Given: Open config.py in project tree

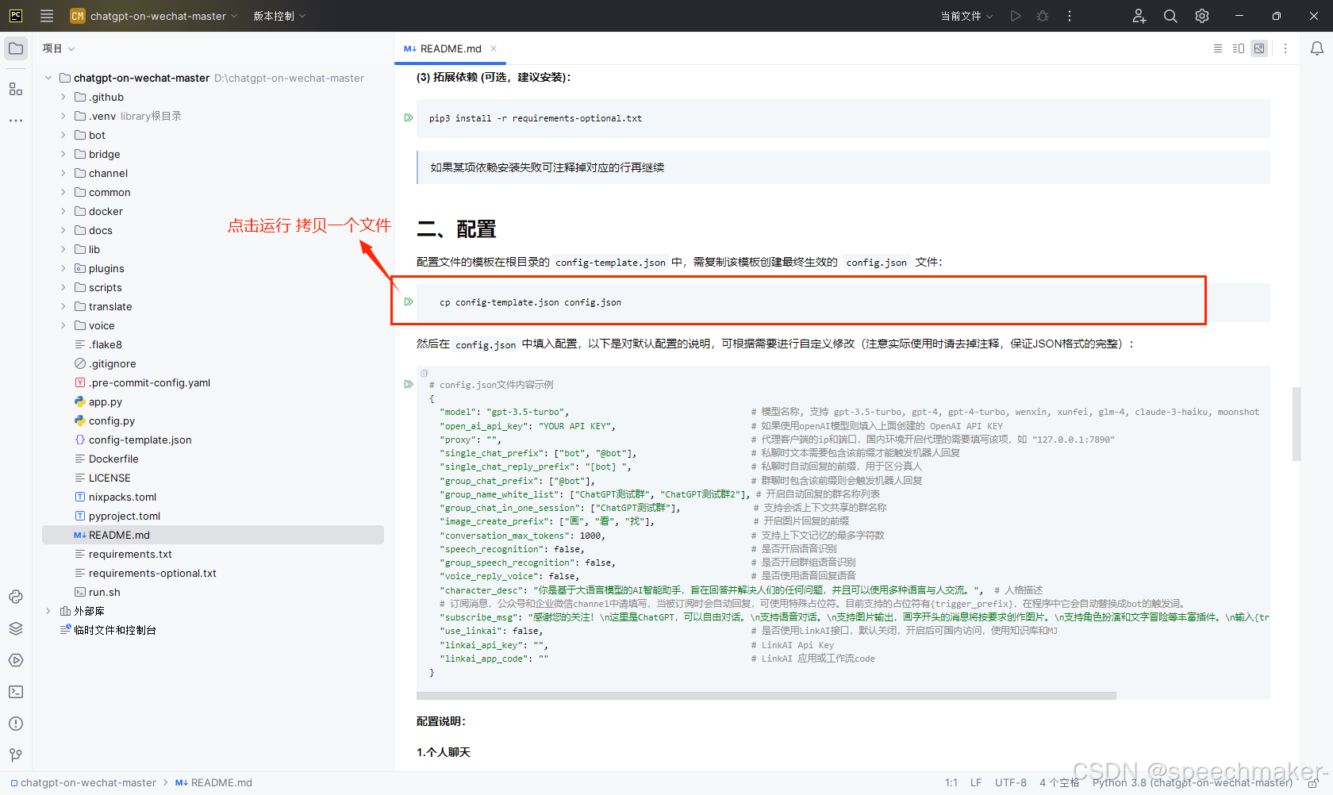Looking at the screenshot, I should tap(111, 421).
